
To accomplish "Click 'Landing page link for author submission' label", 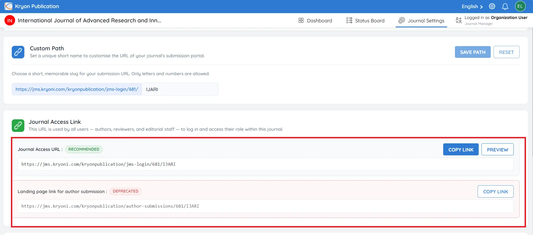I will pyautogui.click(x=62, y=191).
